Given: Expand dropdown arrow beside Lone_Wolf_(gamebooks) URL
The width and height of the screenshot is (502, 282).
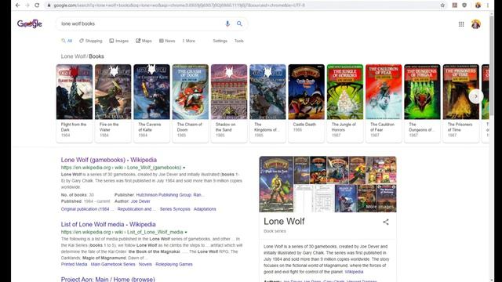Looking at the screenshot, I should 184,168.
